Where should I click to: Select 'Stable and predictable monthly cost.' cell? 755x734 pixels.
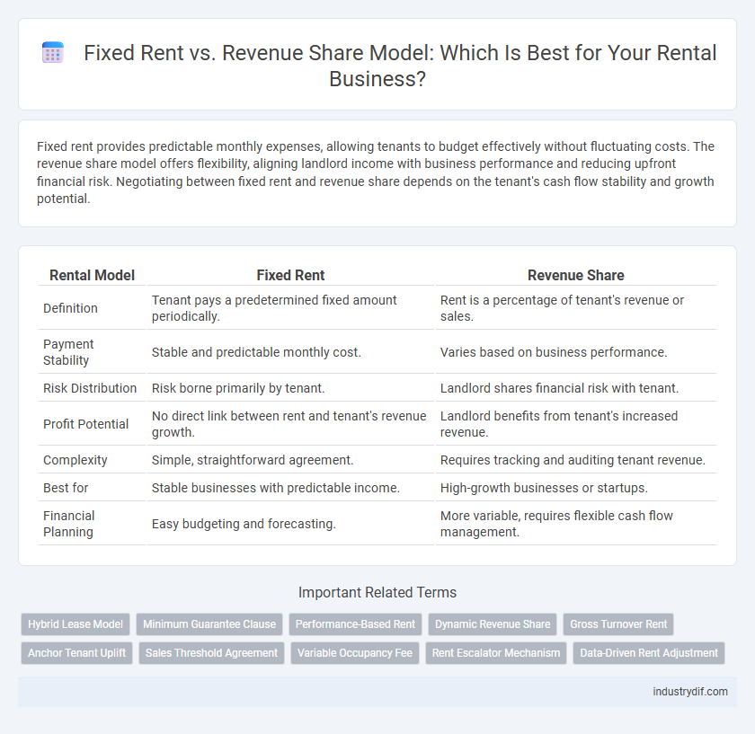tap(291, 352)
